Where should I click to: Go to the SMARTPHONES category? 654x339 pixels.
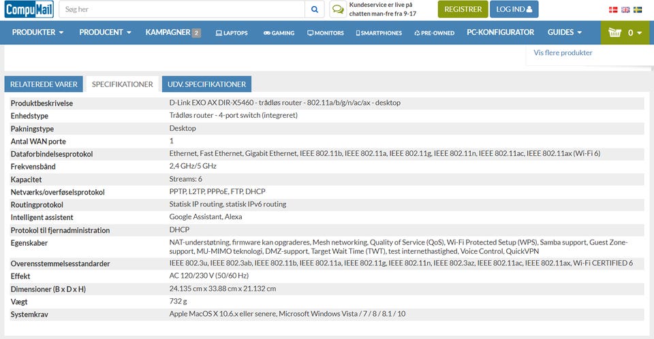pyautogui.click(x=379, y=33)
